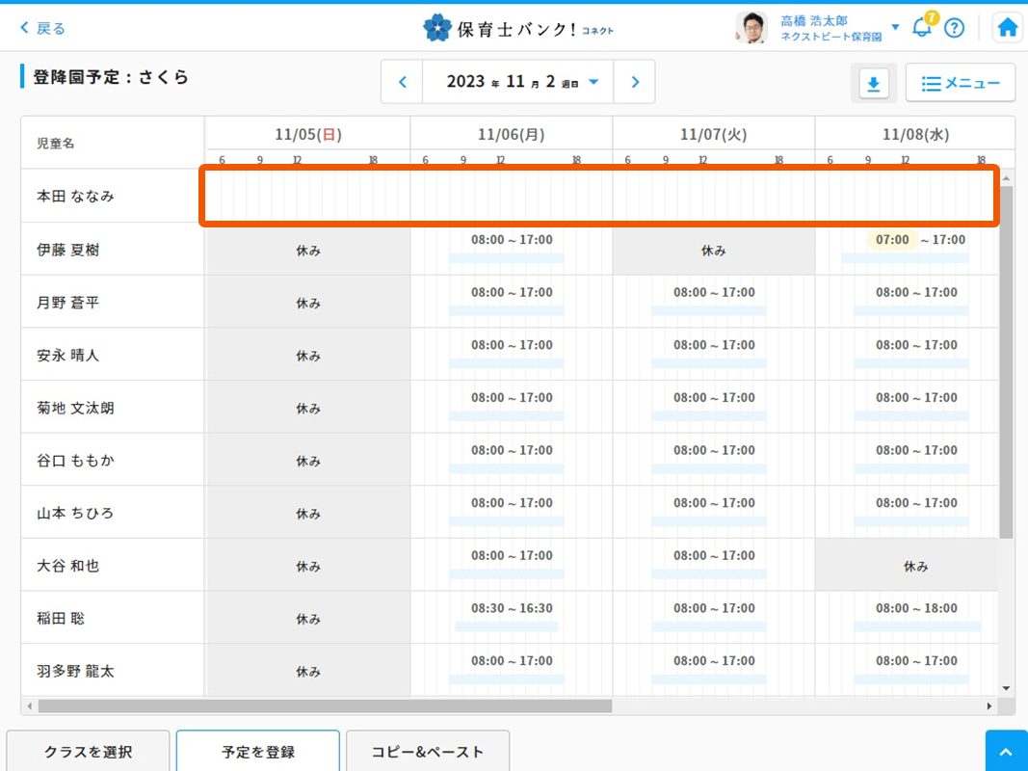
Task: Click the 戻る back link
Action: (x=43, y=29)
